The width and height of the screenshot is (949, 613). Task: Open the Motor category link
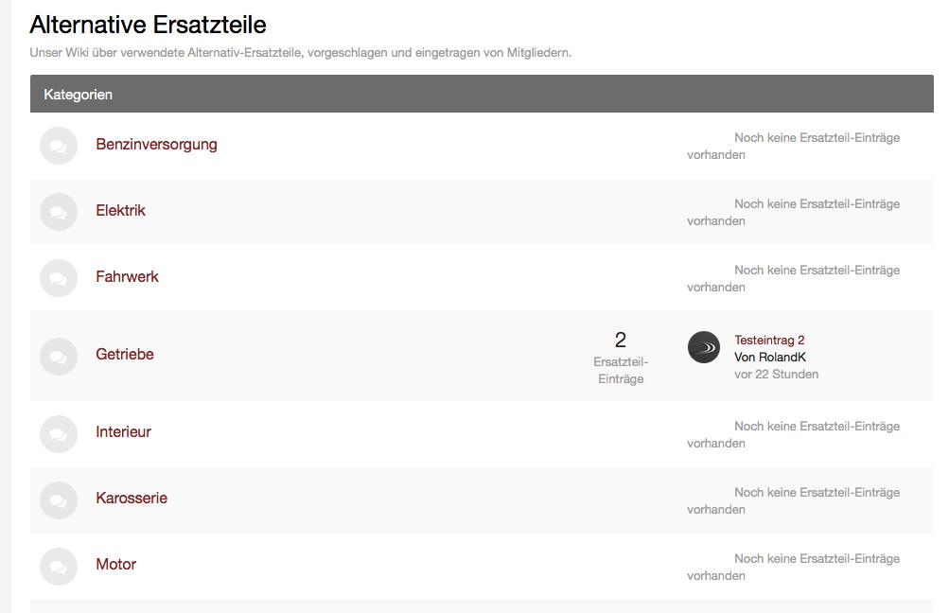click(x=115, y=564)
